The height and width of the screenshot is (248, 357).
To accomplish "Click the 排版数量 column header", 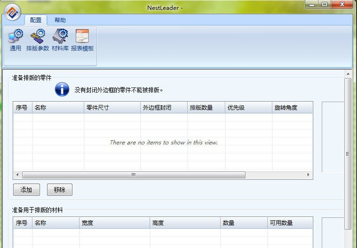I will click(206, 107).
